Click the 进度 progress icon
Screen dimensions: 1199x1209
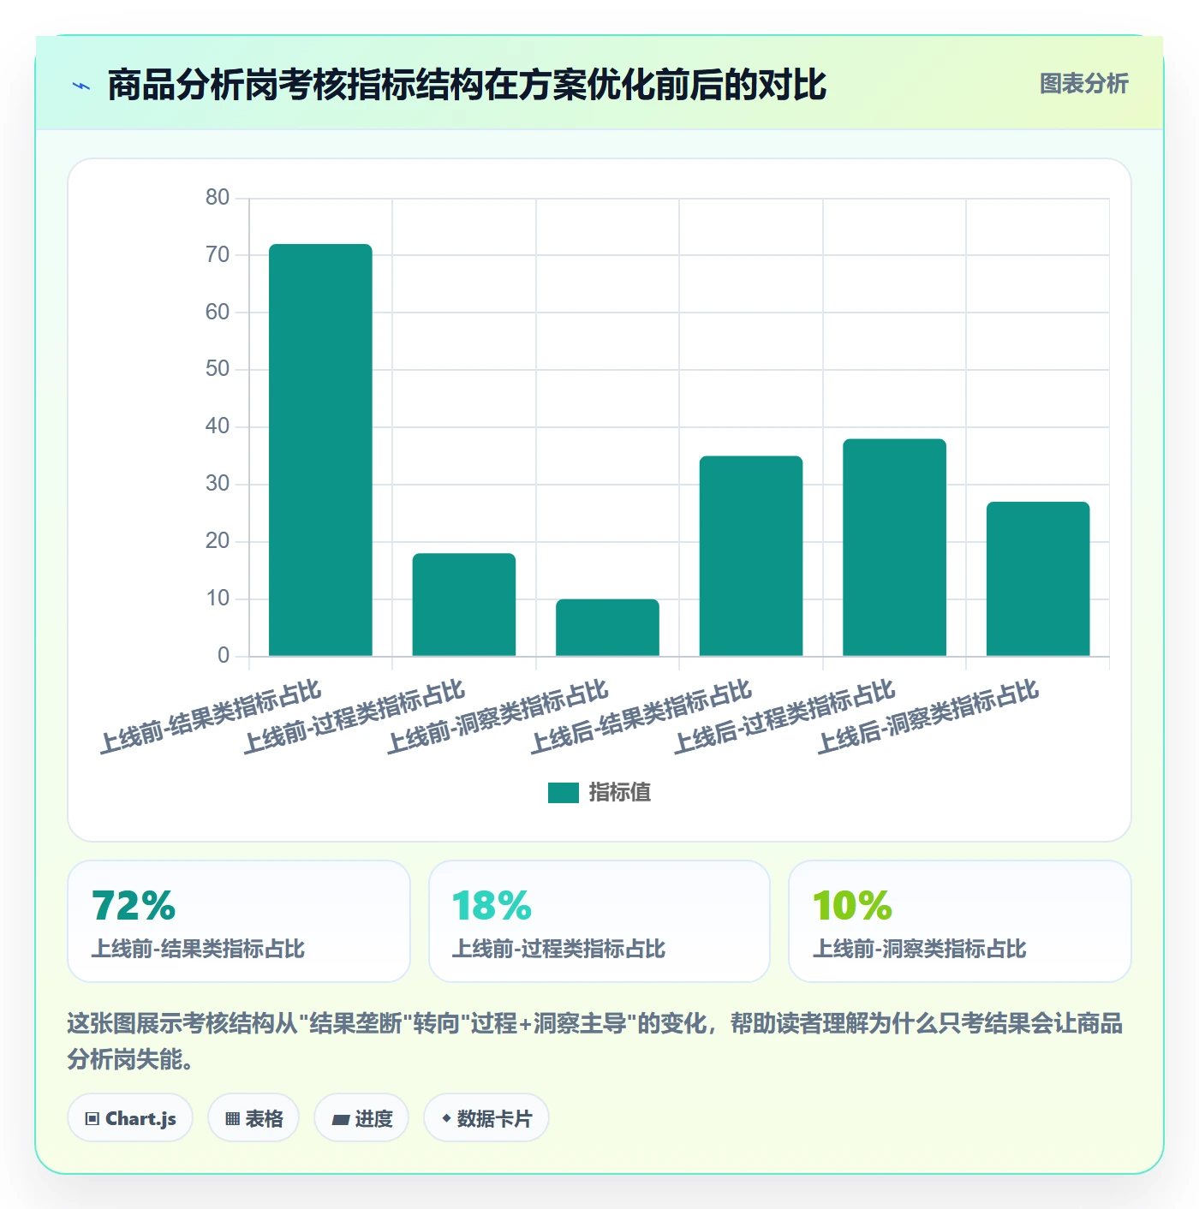(x=341, y=1119)
